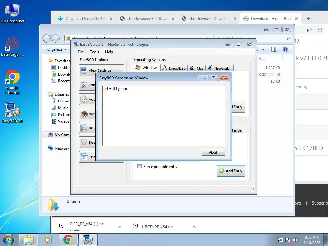The width and height of the screenshot is (328, 246).
Task: Expand options for HBCD_PE_x64.iso download
Action: click(x=194, y=227)
